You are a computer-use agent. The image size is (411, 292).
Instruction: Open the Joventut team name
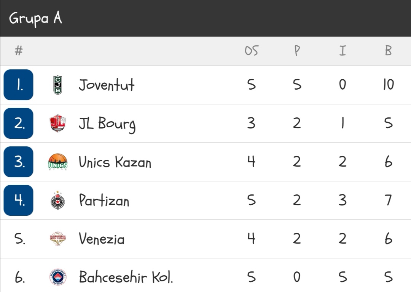point(107,85)
